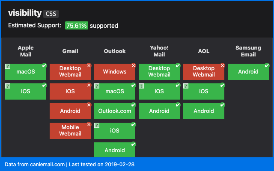Click the Samsung Email column header
The width and height of the screenshot is (274, 171).
pos(248,51)
